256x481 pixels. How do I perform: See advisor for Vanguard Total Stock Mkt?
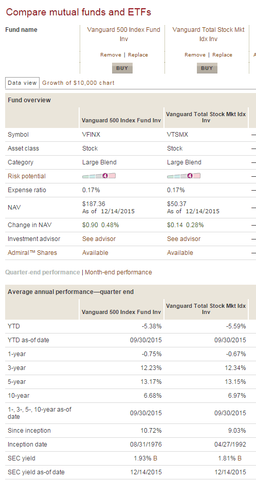pyautogui.click(x=184, y=238)
